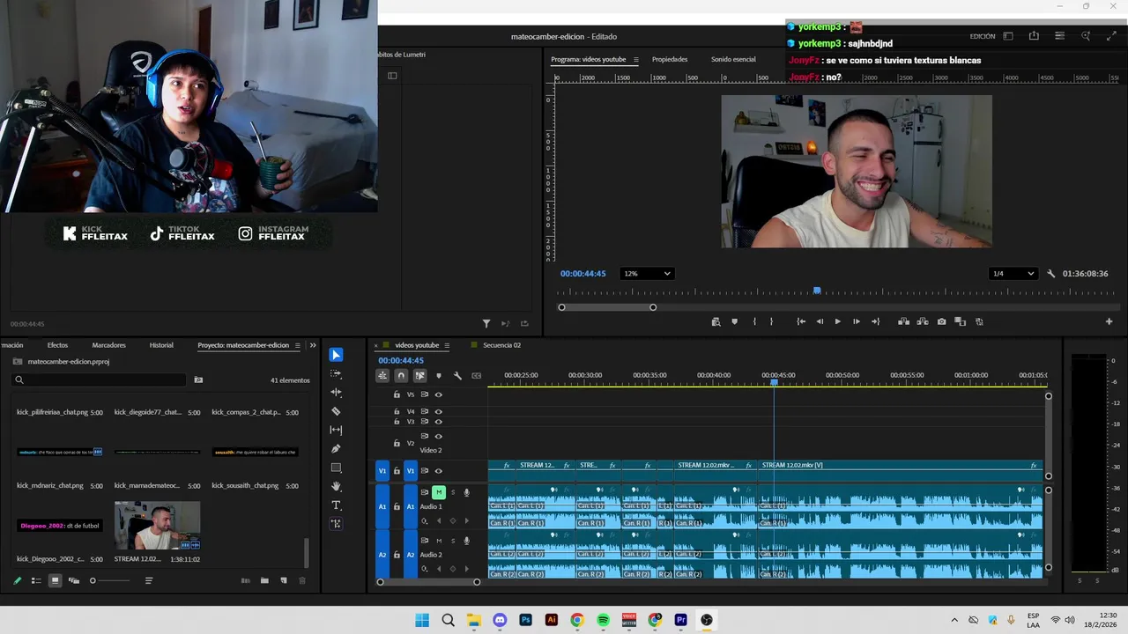Screen dimensions: 1128x634
Task: Select the Type tool
Action: click(336, 505)
